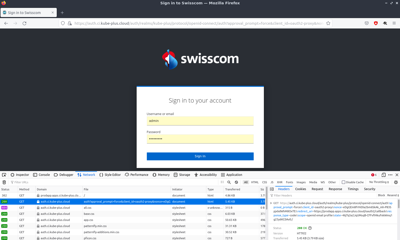Sort requests by the Status column header
400x240 pixels.
[x=9, y=189]
